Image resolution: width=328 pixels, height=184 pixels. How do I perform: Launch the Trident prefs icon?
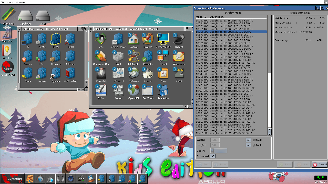click(179, 39)
